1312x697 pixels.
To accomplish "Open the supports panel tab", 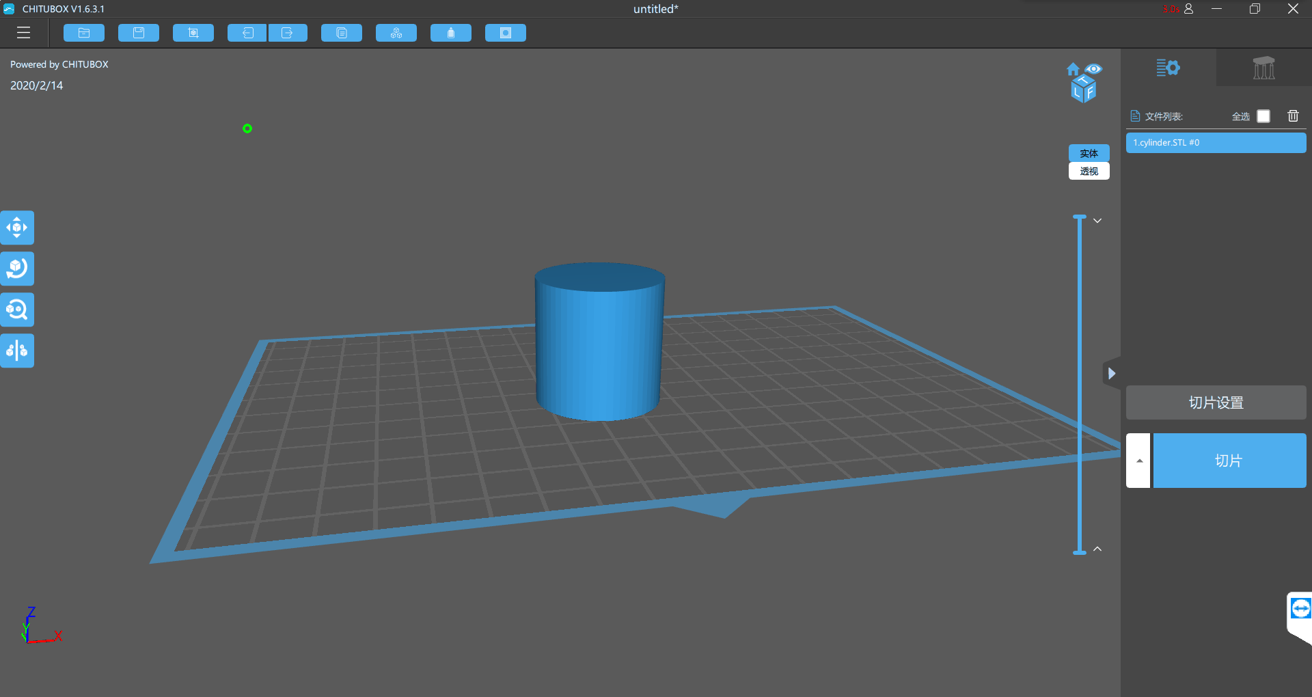I will point(1264,68).
